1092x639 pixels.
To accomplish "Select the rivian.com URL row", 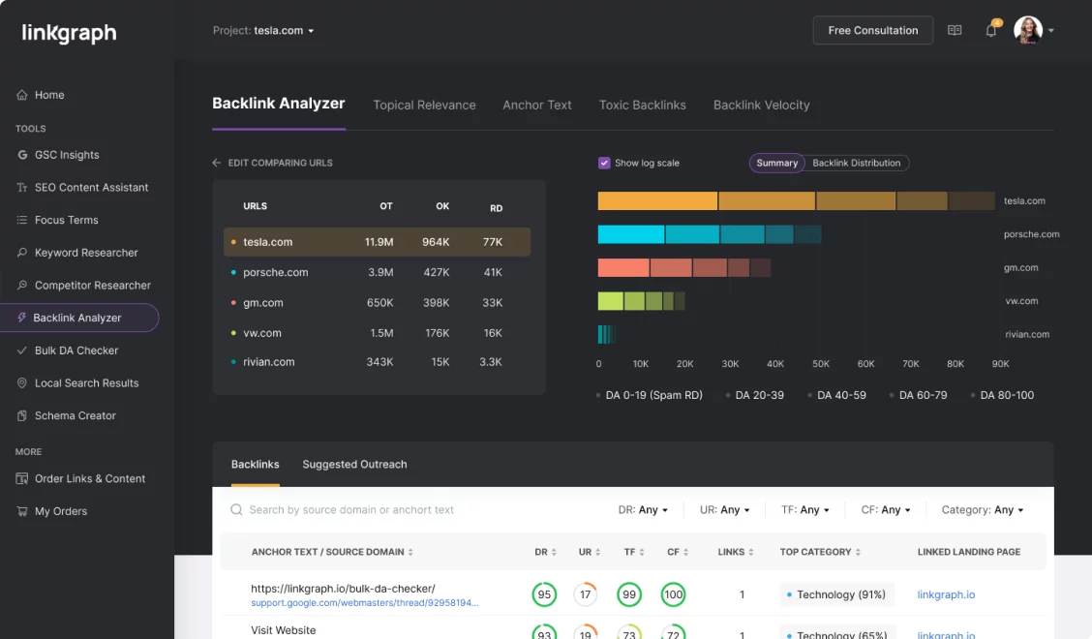I will (x=377, y=362).
